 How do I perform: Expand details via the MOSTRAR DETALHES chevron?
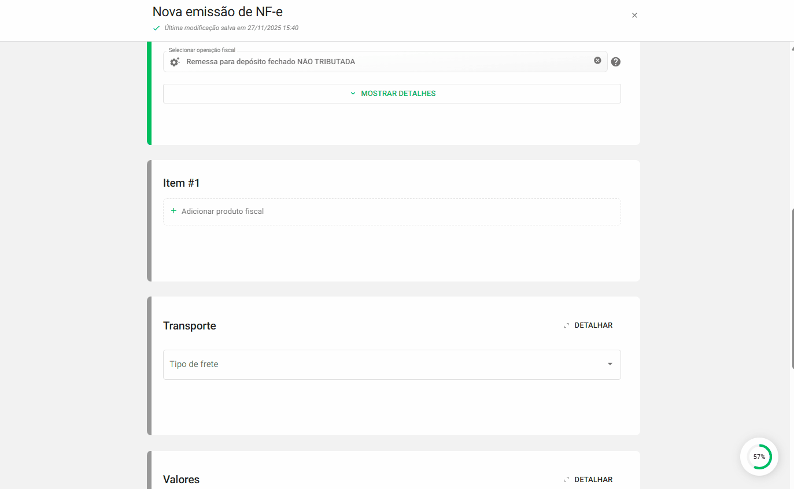(353, 94)
